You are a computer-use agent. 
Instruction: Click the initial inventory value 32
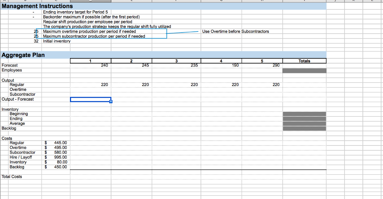pyautogui.click(x=36, y=41)
